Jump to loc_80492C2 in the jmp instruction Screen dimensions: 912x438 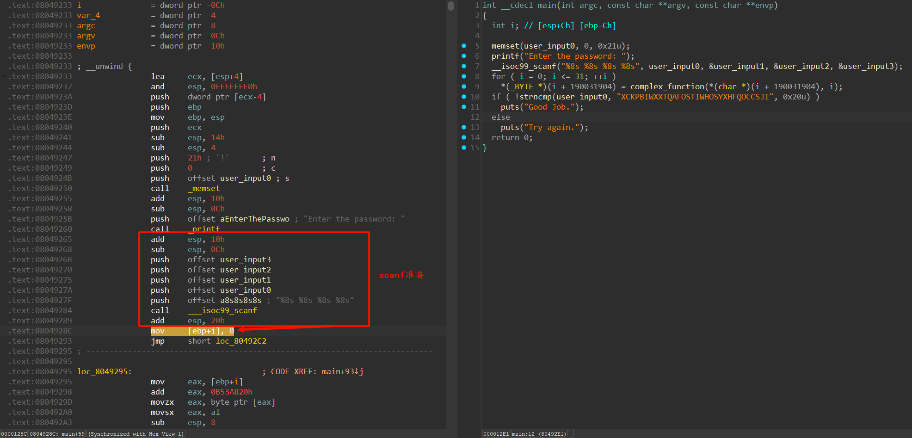click(241, 341)
